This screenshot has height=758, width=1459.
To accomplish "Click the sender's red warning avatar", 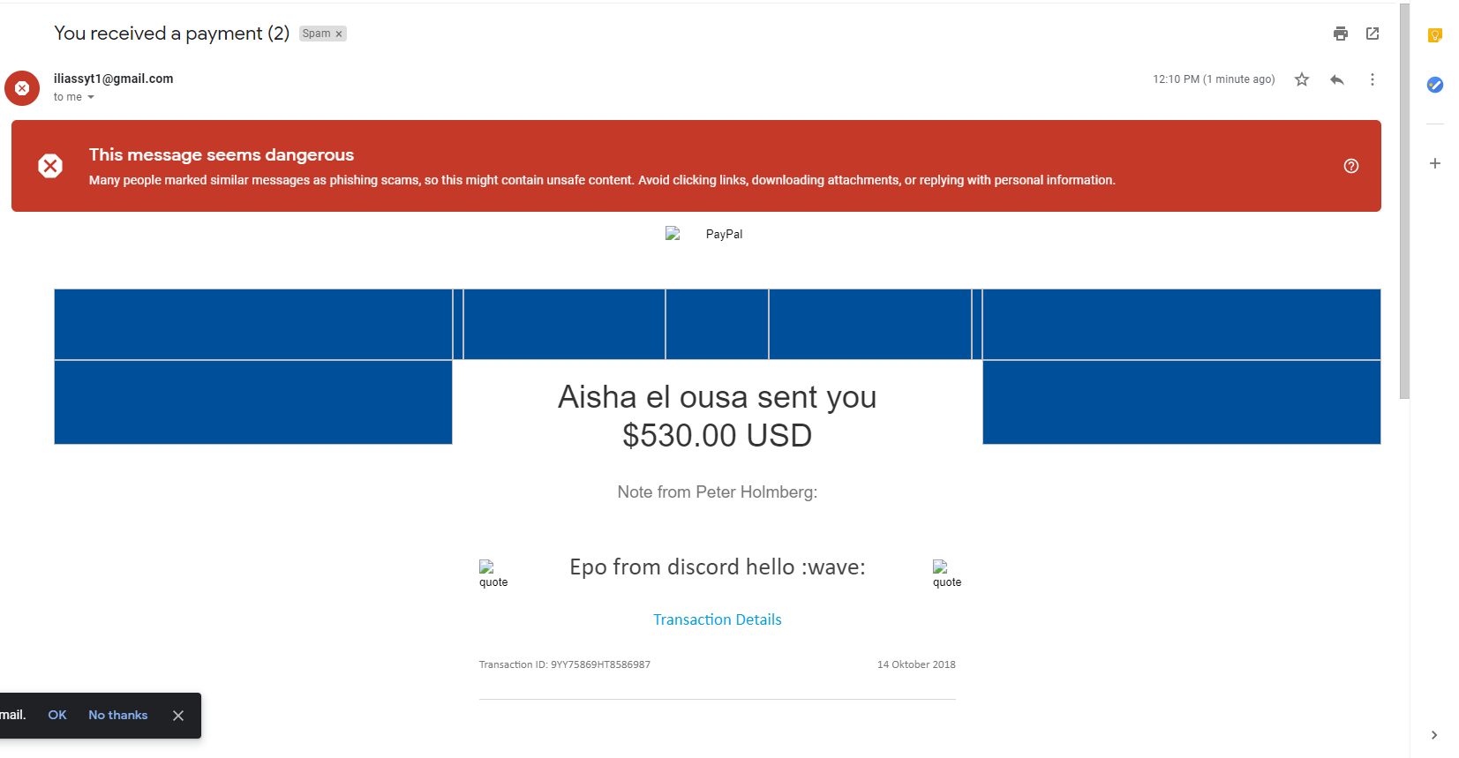I will [22, 88].
